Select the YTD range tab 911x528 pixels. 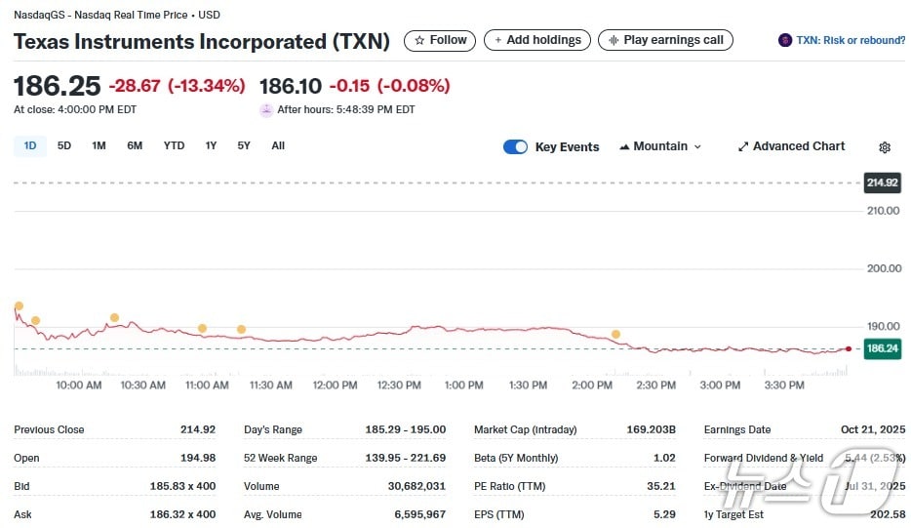click(x=174, y=146)
